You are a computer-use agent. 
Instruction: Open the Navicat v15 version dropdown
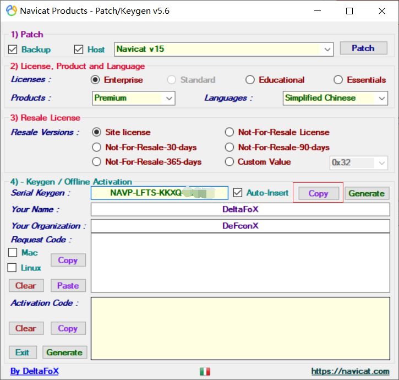point(224,49)
